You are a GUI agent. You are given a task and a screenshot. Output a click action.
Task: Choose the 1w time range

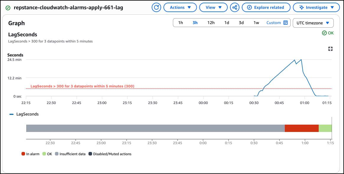(x=256, y=23)
